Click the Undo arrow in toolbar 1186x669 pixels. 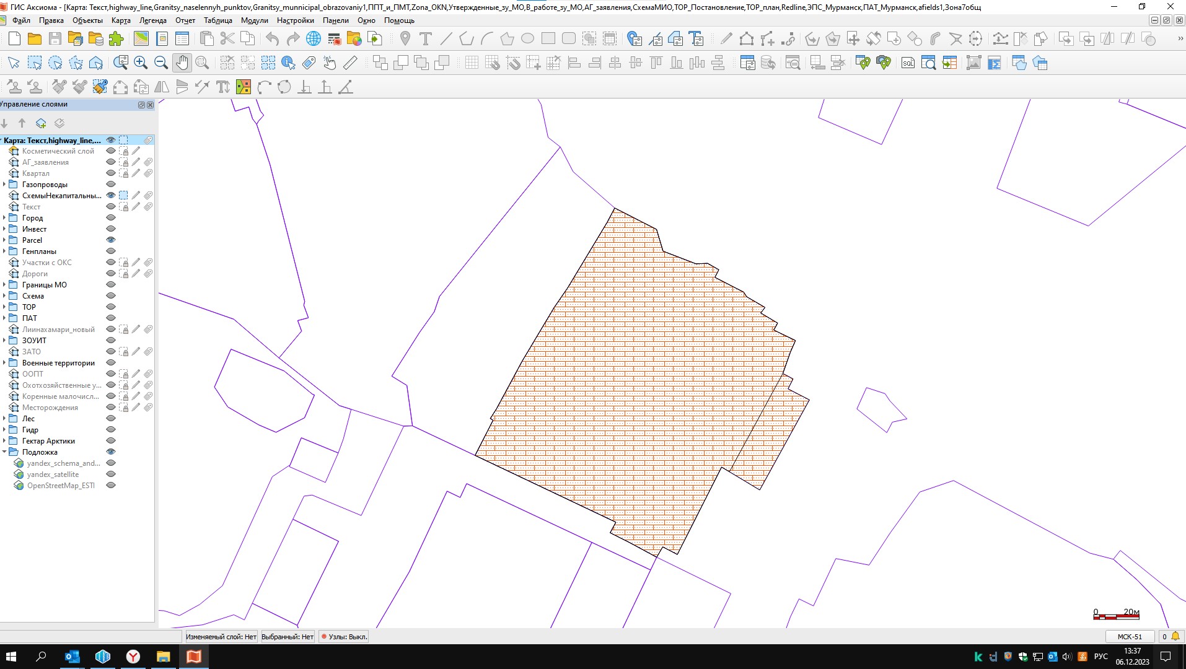point(273,38)
